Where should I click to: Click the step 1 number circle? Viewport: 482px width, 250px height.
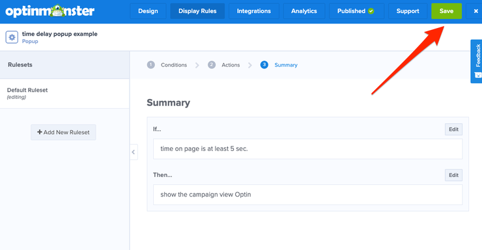click(150, 65)
